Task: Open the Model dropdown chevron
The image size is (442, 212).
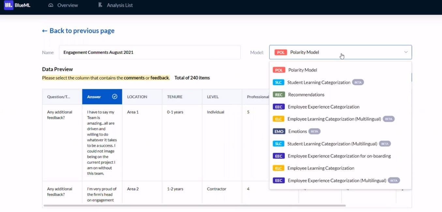Action: pos(406,52)
